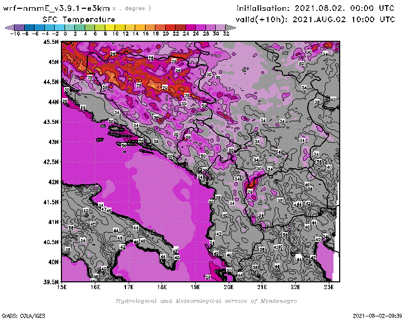Click the '15E' longitude label
413x319 pixels.
(x=62, y=287)
